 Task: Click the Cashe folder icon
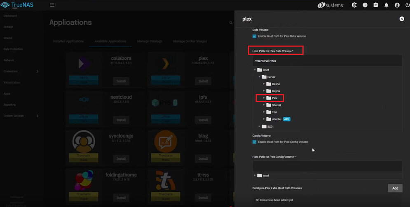pos(269,84)
